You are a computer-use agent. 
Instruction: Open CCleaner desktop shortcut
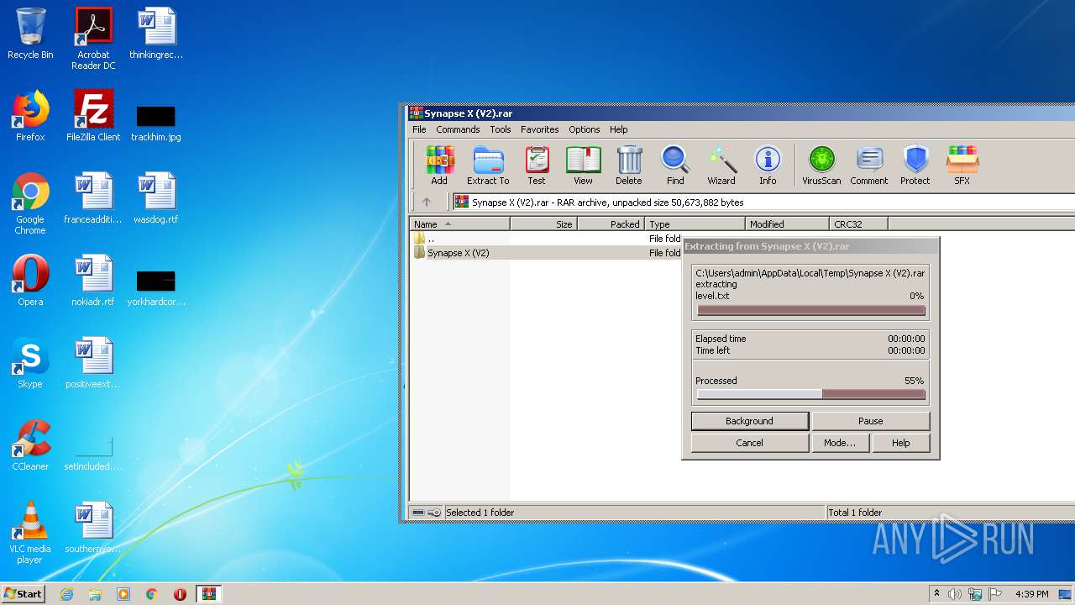[x=30, y=445]
